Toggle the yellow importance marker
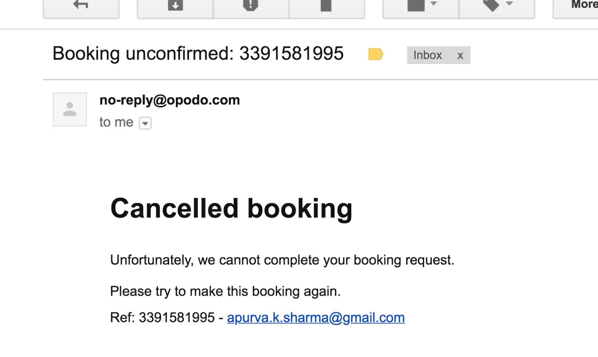 pos(376,55)
